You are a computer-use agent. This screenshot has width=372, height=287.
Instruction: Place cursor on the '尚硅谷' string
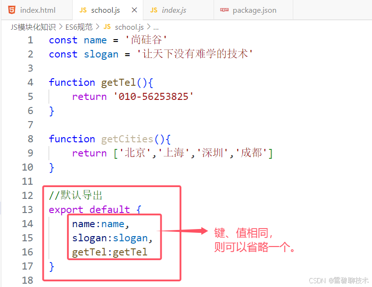coord(146,40)
